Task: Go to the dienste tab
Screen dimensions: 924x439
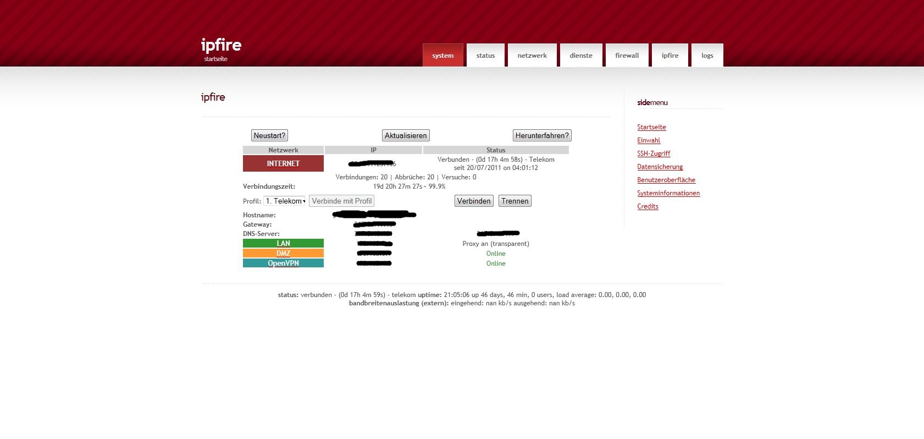Action: [581, 56]
